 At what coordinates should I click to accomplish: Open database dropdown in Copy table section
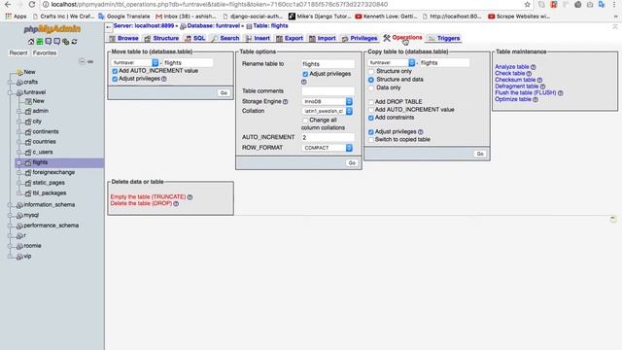coord(391,62)
